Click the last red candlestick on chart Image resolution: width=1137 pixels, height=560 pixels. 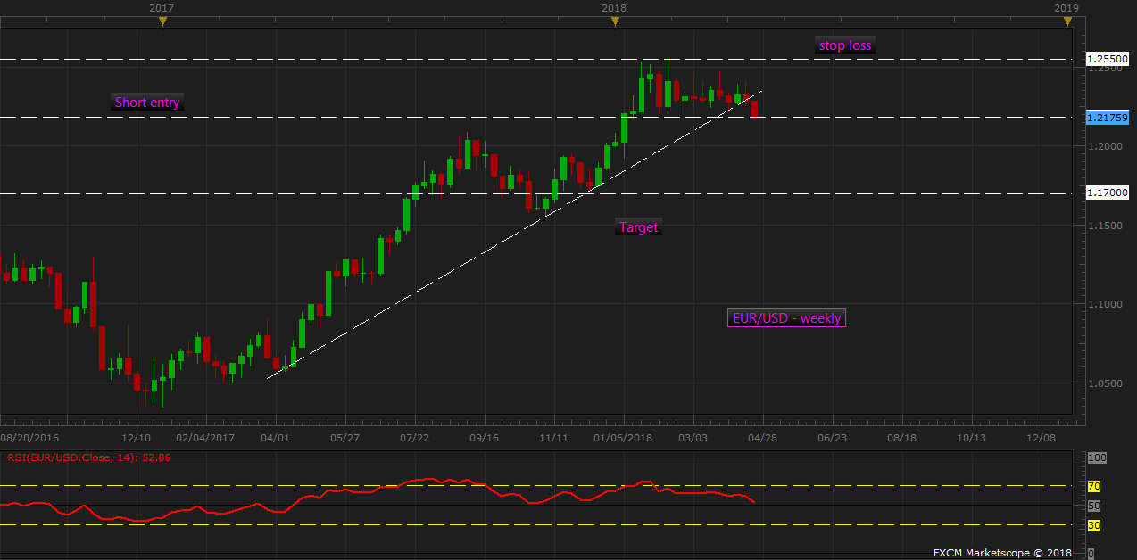click(755, 110)
